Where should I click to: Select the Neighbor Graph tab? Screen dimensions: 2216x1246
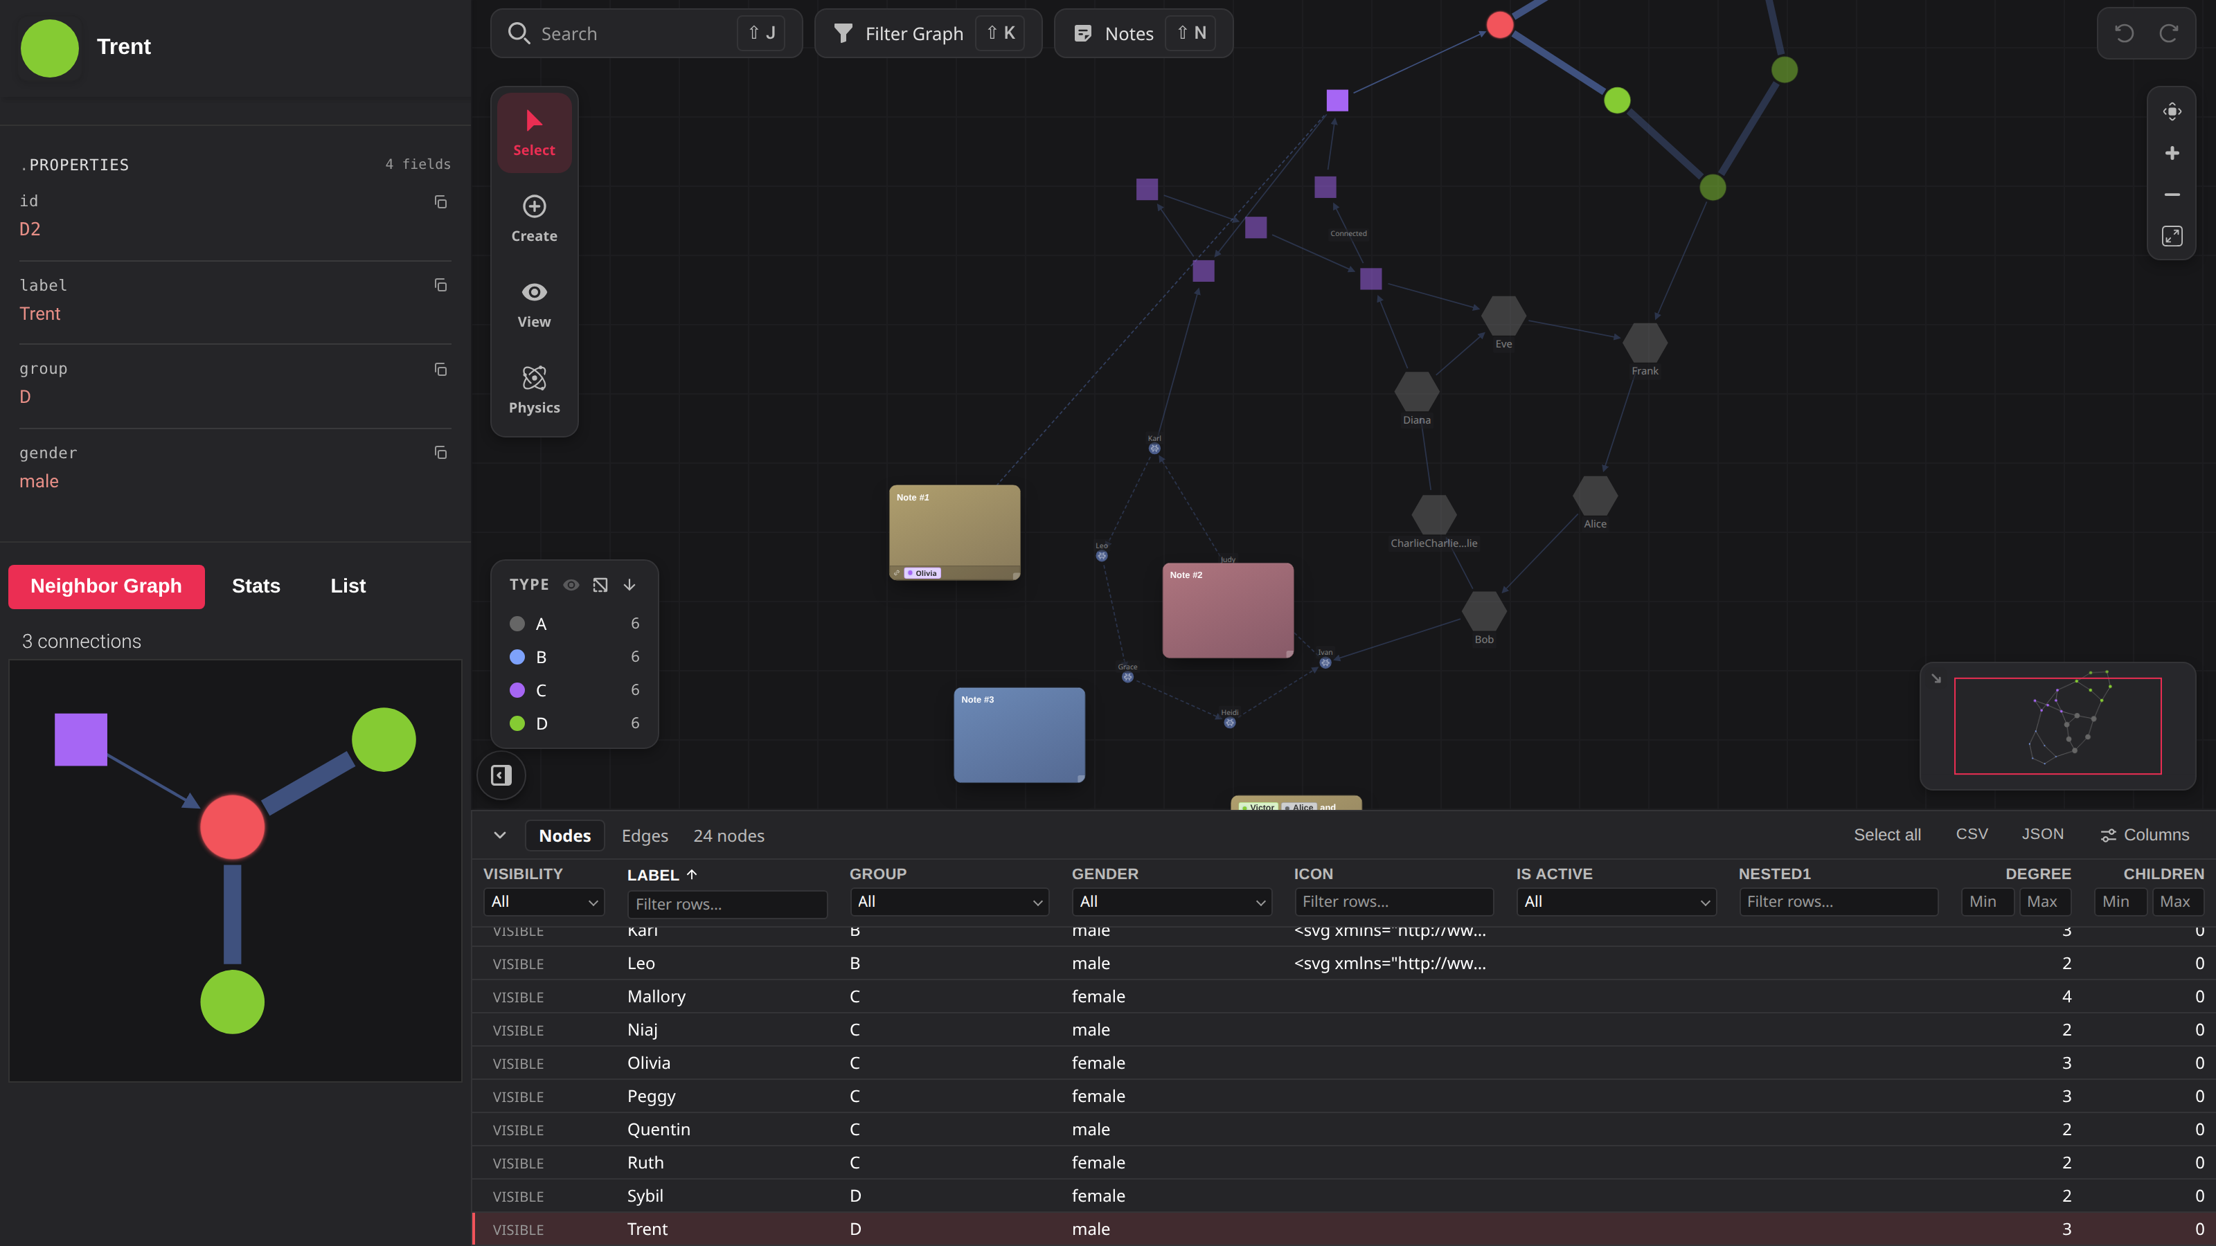pos(107,586)
